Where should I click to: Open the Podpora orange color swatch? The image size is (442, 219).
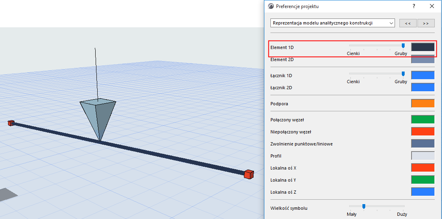pyautogui.click(x=423, y=103)
